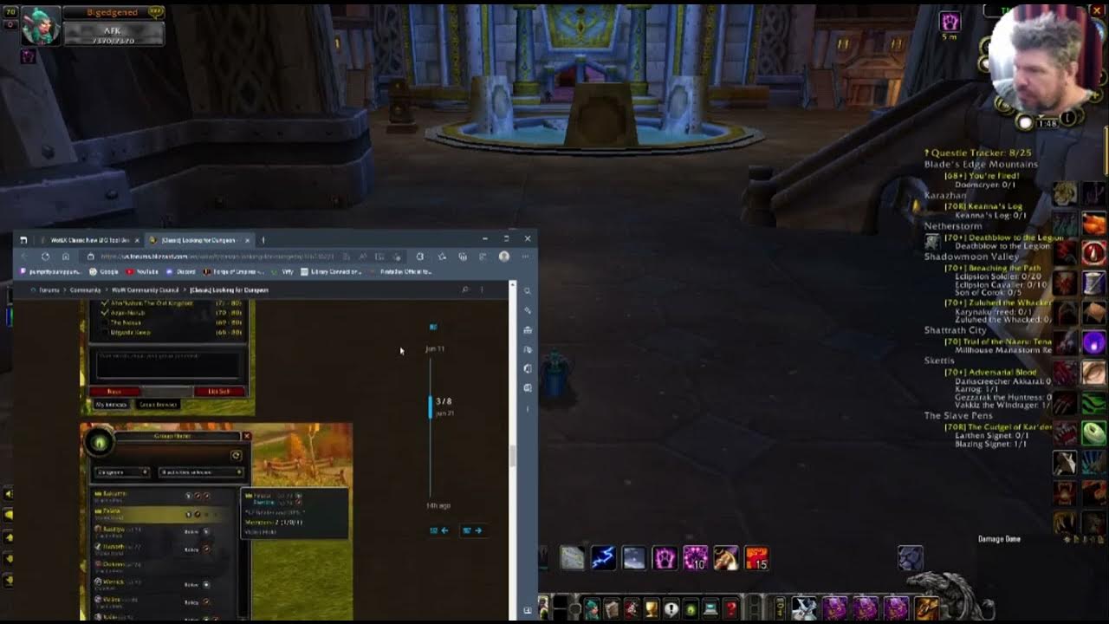Go to the Forums breadcrumb link
Screen dimensions: 1109x624
48,289
